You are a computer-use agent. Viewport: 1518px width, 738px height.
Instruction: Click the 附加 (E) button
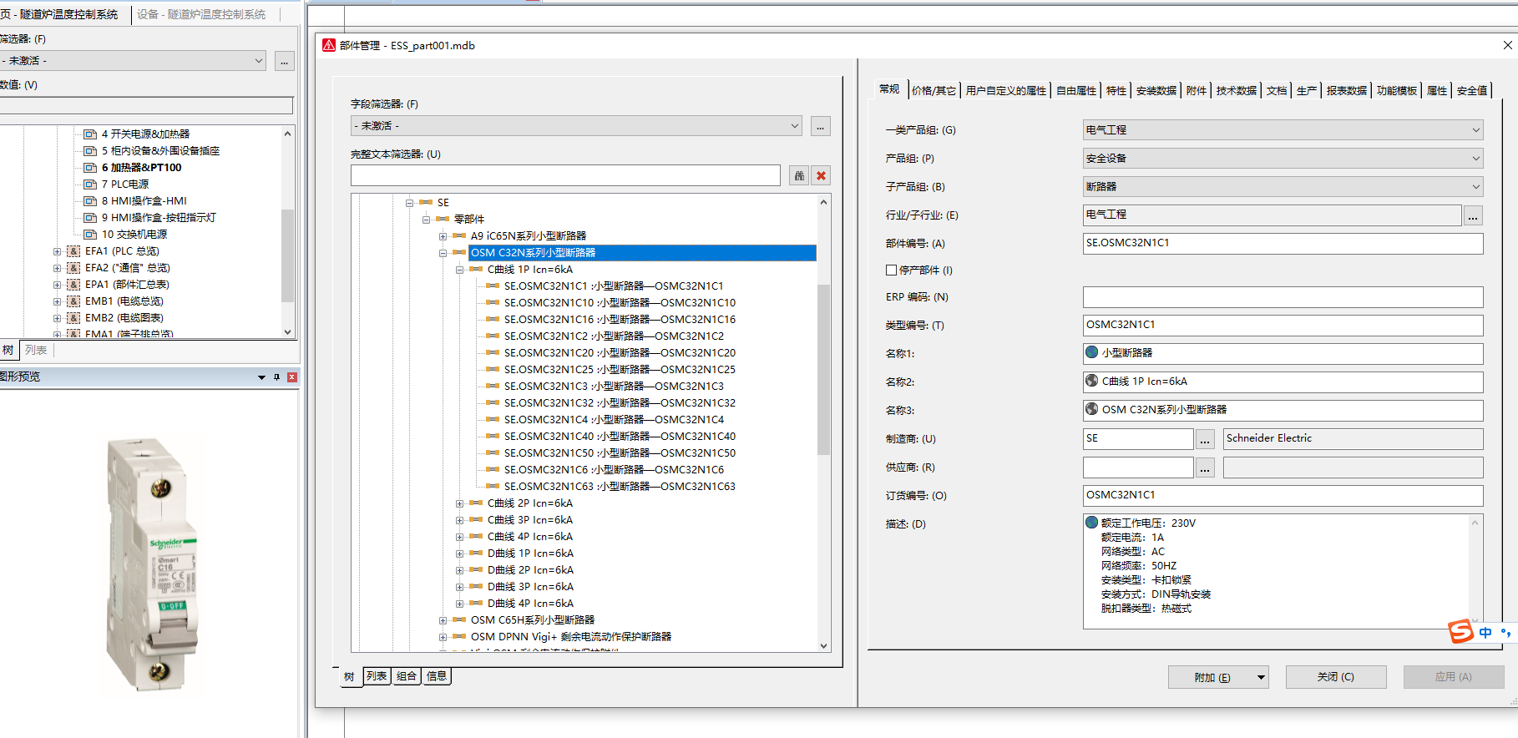coord(1212,677)
